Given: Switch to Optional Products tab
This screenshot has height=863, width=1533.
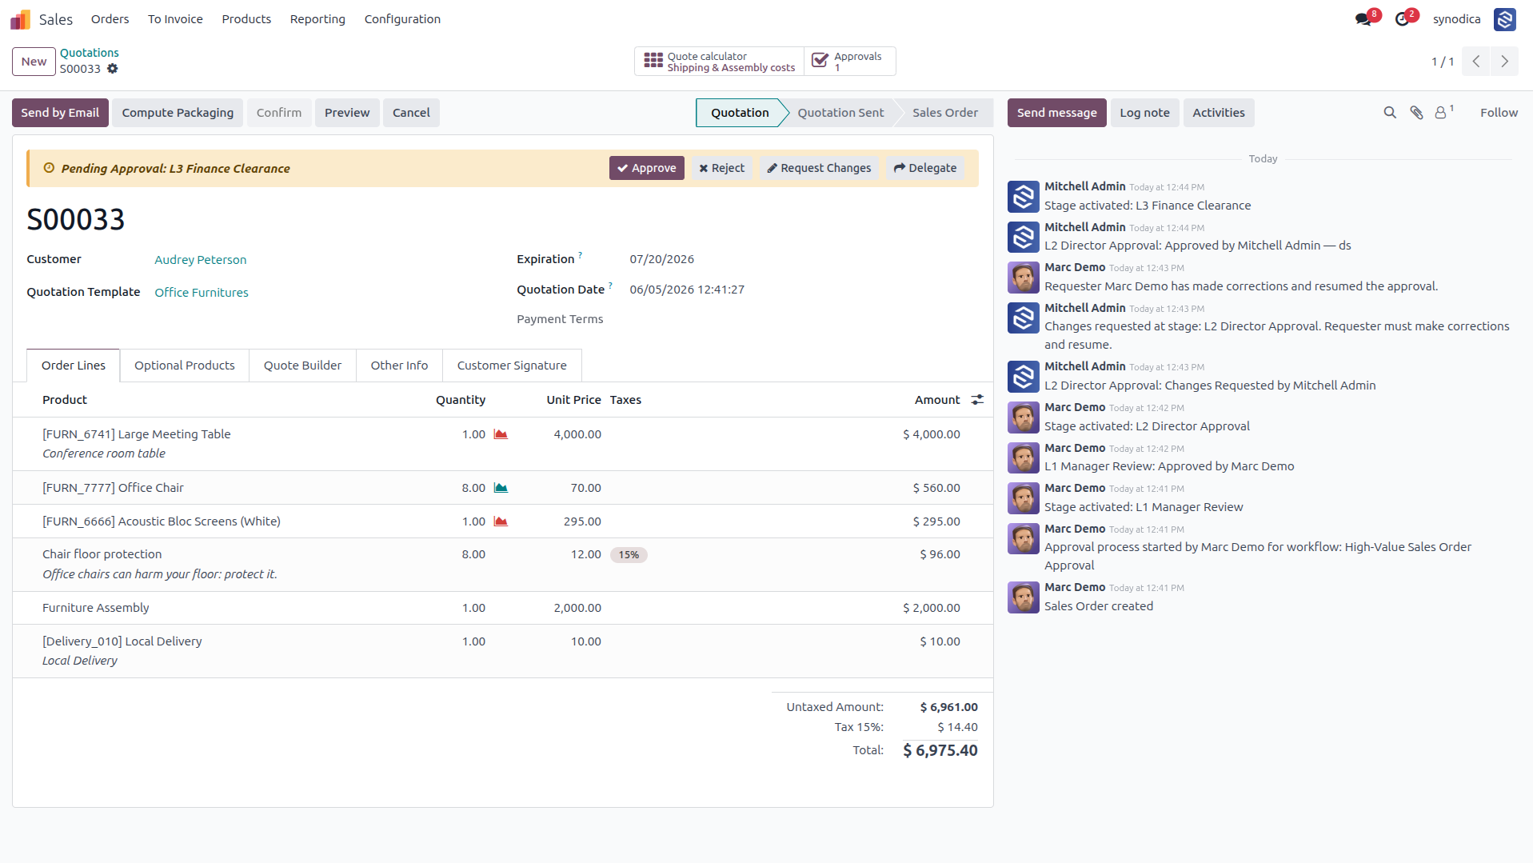Looking at the screenshot, I should coord(185,366).
